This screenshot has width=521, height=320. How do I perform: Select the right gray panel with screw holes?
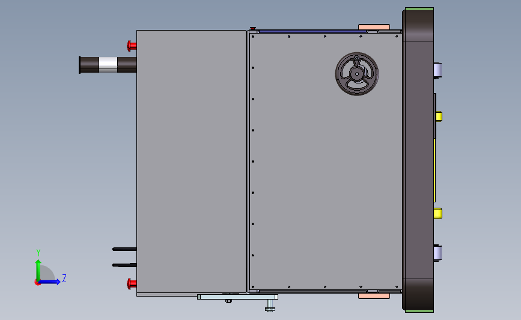coord(326,162)
